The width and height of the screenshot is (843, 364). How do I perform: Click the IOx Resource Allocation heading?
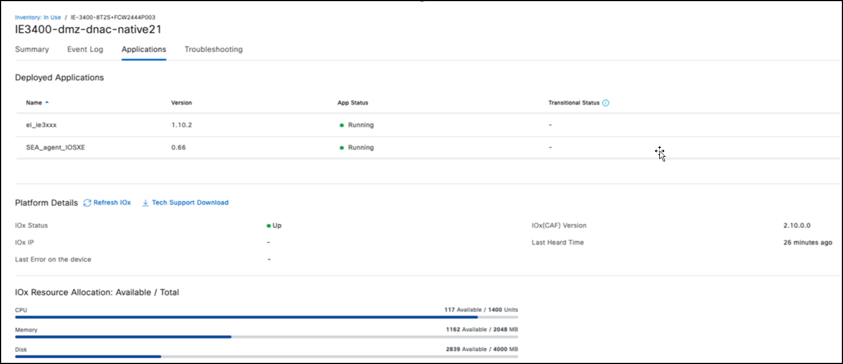point(97,292)
